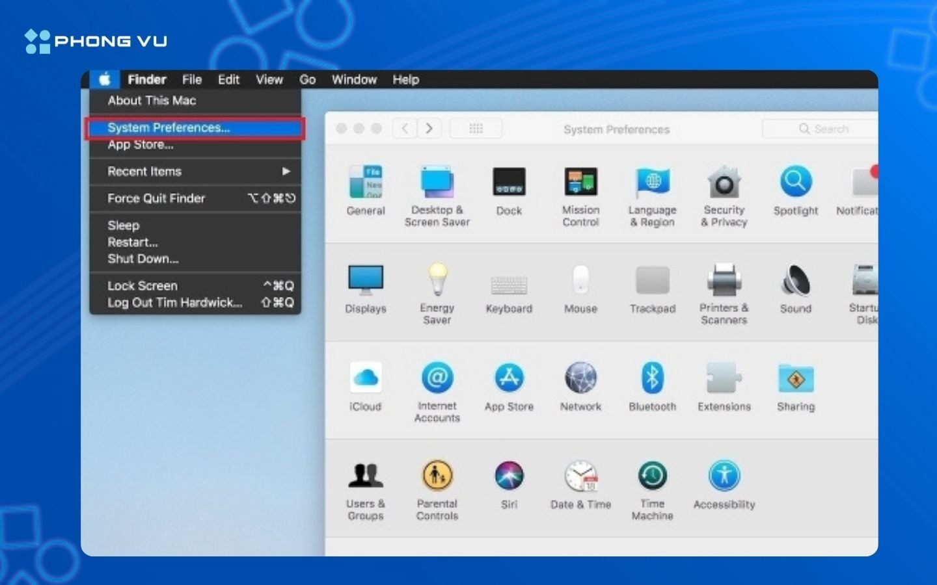Select Shut Down from Apple menu
Viewport: 937px width, 585px height.
coord(195,259)
